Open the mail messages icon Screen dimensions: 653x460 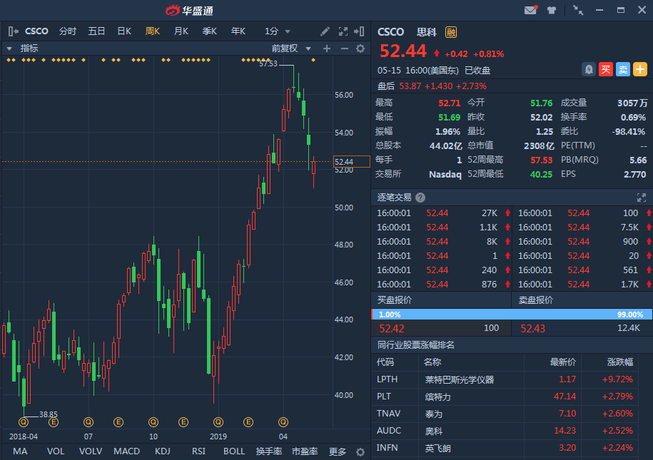coord(530,10)
